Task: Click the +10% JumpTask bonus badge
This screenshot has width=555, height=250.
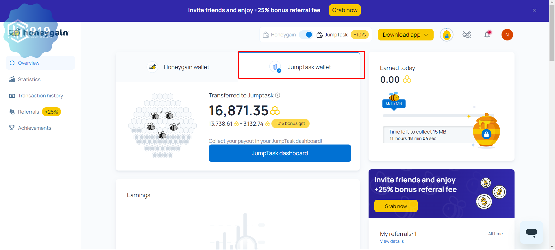Action: (x=360, y=35)
